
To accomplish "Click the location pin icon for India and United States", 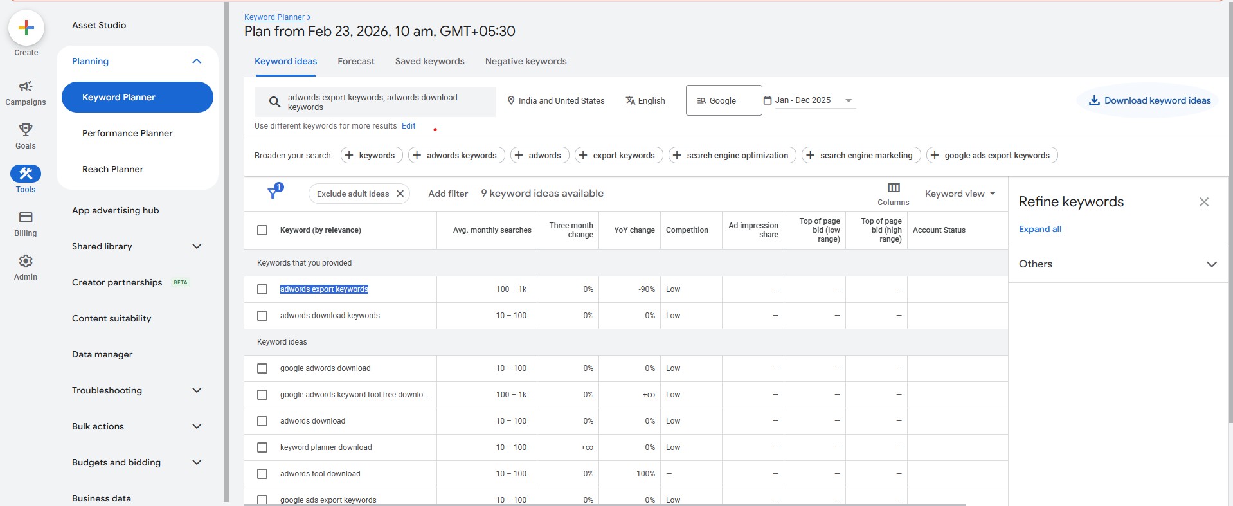I will (511, 100).
